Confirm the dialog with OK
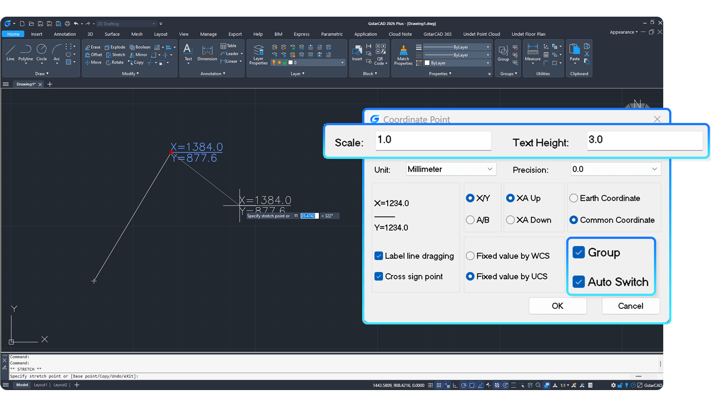Screen dimensions: 711x400 (x=558, y=306)
